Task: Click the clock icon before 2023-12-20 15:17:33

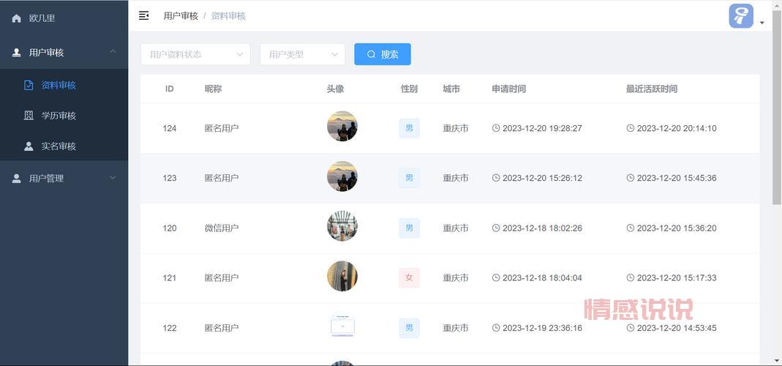Action: tap(631, 277)
